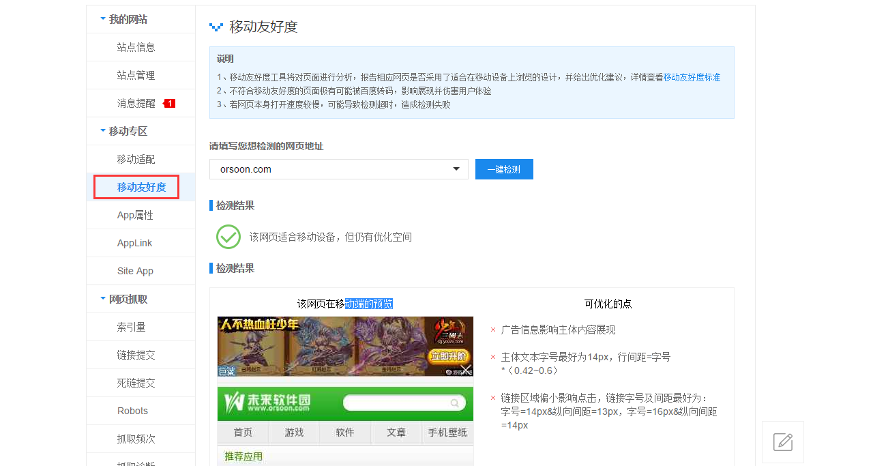
Task: Open the orsoon.com URL dropdown arrow
Action: [x=456, y=169]
